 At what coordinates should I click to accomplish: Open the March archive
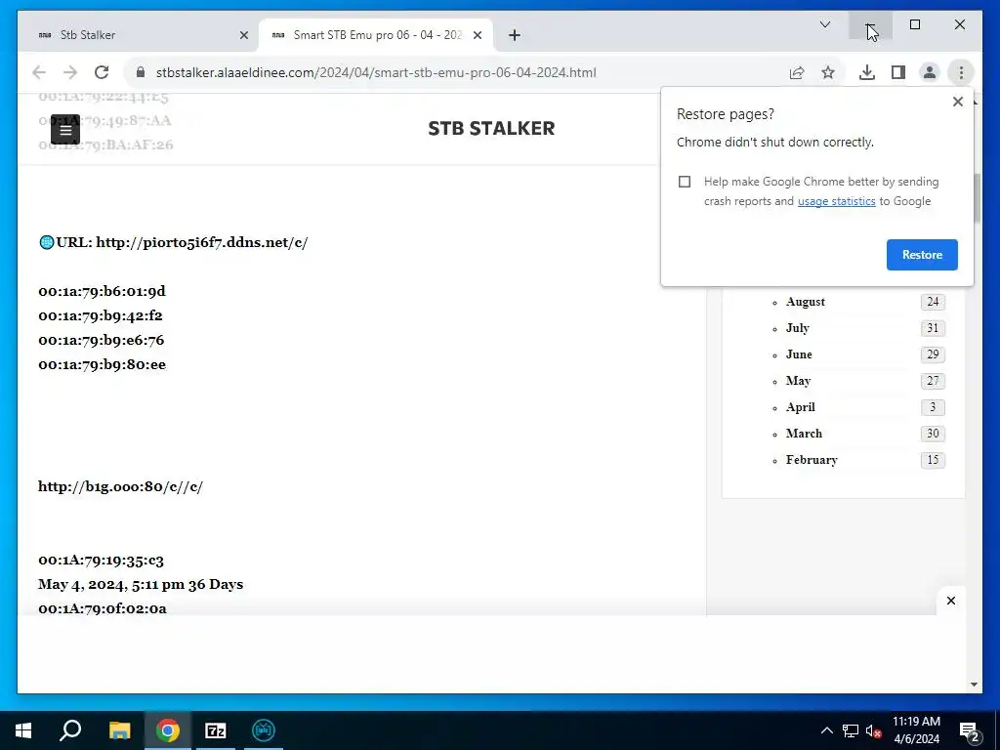pos(804,433)
